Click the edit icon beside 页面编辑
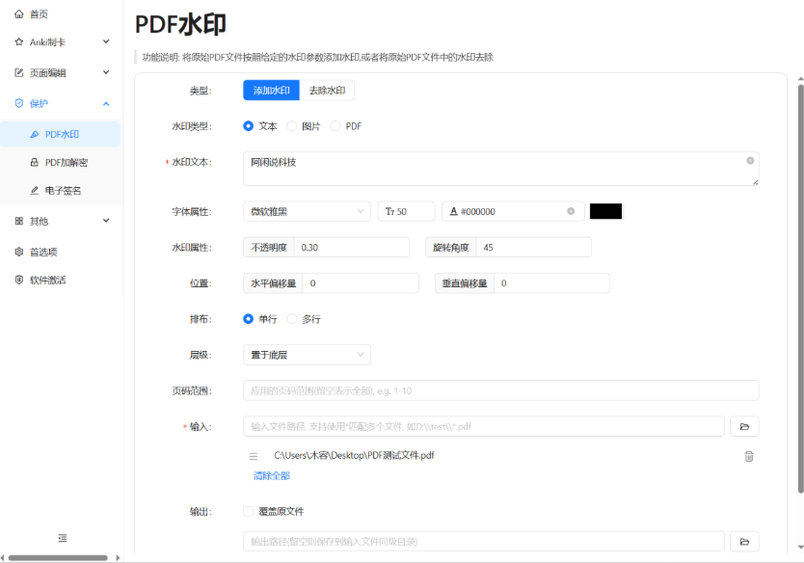The width and height of the screenshot is (804, 563). click(x=19, y=73)
